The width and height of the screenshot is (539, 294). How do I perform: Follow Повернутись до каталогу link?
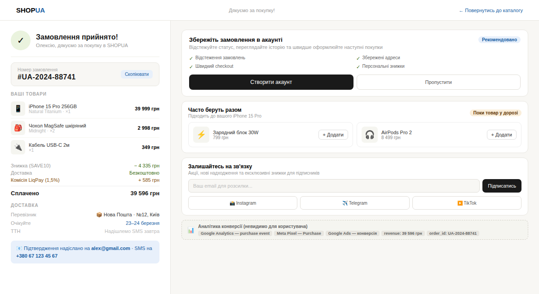490,10
